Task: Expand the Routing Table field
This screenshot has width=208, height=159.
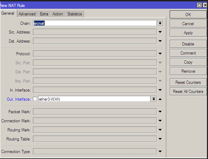Action: pos(160,139)
